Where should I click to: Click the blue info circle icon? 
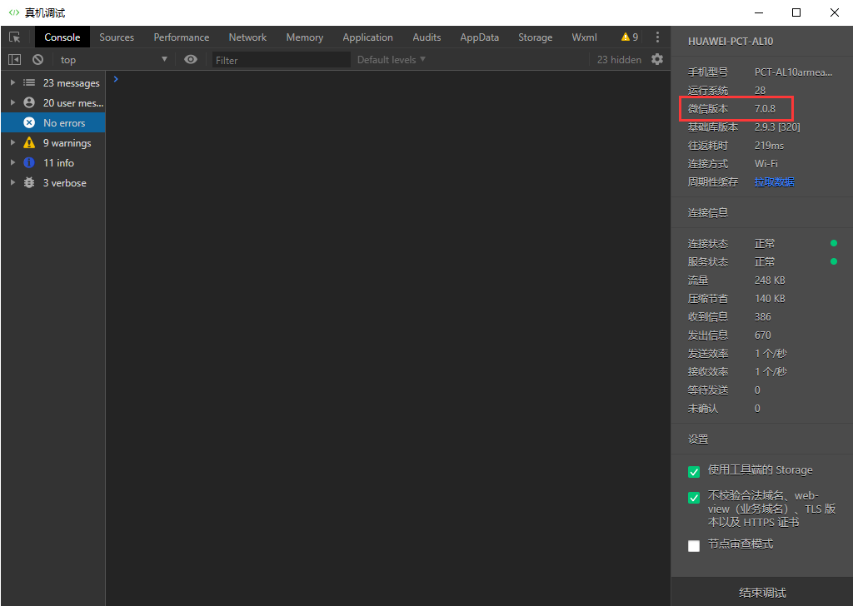pyautogui.click(x=29, y=162)
